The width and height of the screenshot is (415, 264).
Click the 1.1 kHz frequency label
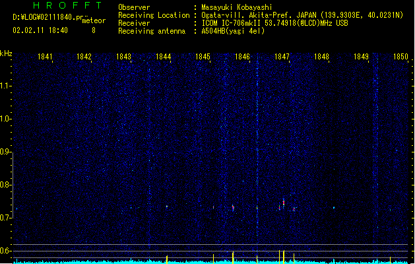5,86
